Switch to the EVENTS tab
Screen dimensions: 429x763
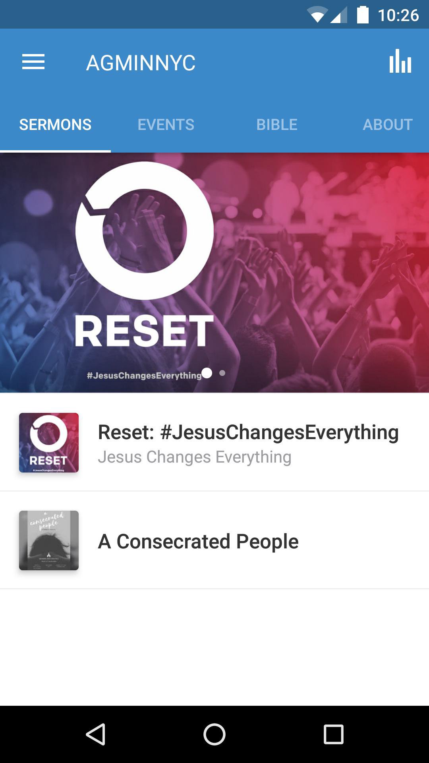[165, 124]
